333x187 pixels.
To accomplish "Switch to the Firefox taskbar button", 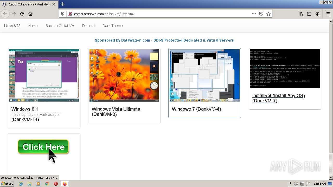I will [x=65, y=184].
